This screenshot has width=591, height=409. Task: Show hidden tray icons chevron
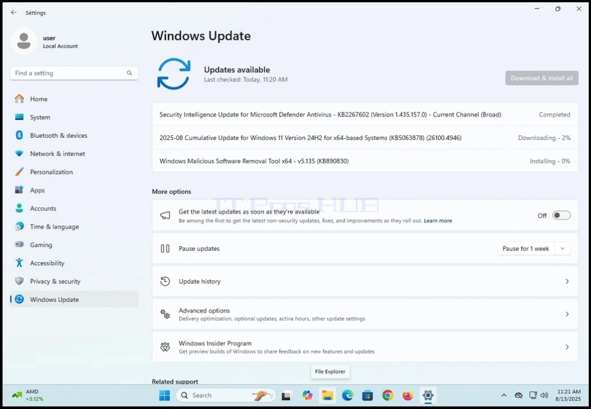pos(504,395)
